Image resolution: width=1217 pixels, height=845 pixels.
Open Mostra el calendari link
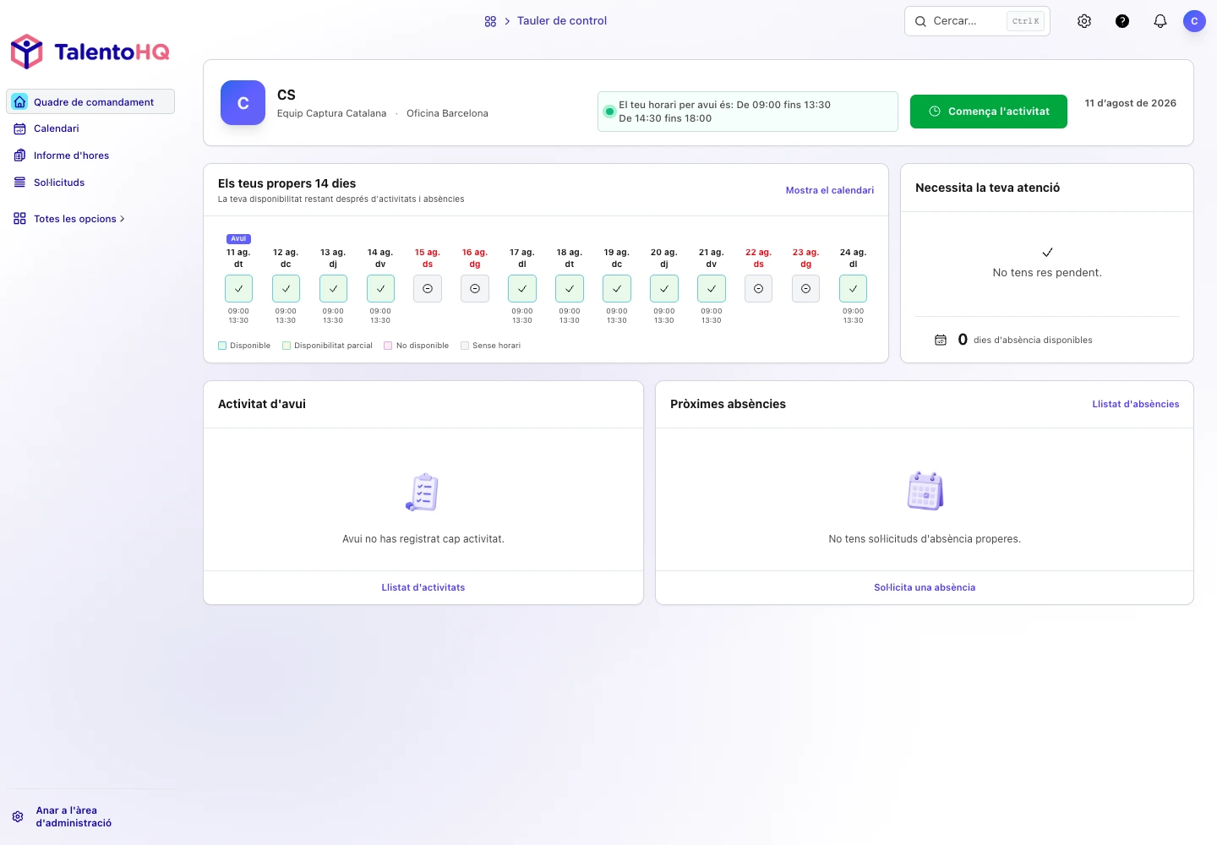coord(830,190)
